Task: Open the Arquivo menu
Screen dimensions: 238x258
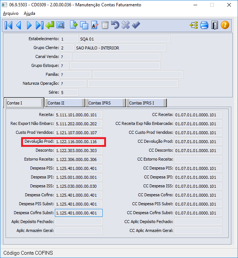Action: click(11, 13)
